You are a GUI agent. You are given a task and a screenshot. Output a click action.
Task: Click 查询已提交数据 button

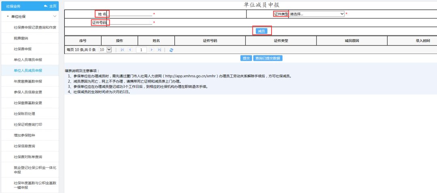pyautogui.click(x=268, y=58)
